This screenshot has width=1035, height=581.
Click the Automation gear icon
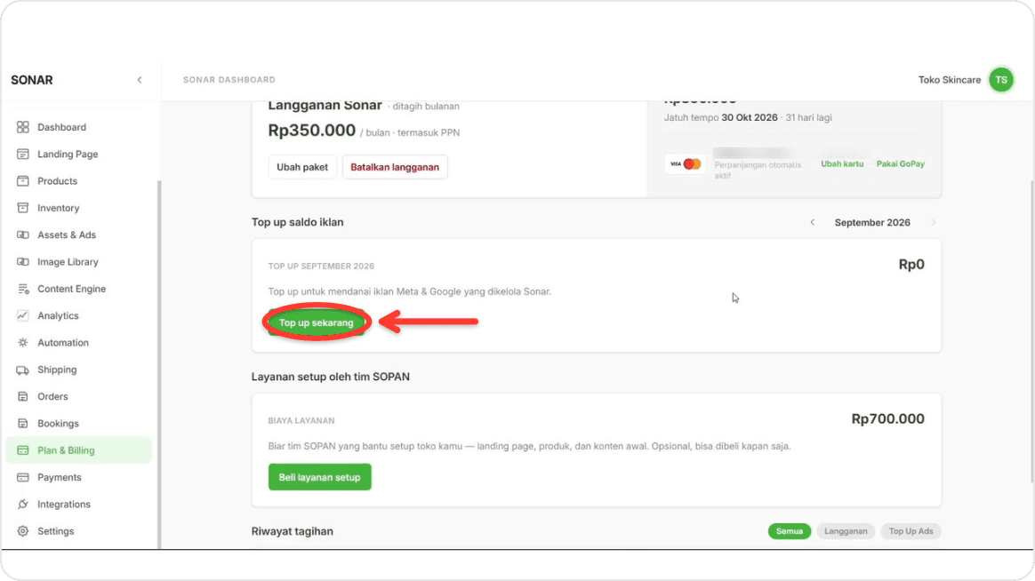click(x=23, y=342)
